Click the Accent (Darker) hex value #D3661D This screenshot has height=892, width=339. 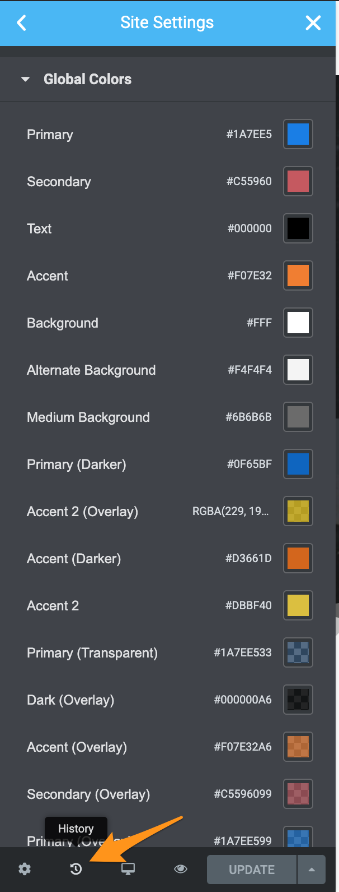(248, 559)
